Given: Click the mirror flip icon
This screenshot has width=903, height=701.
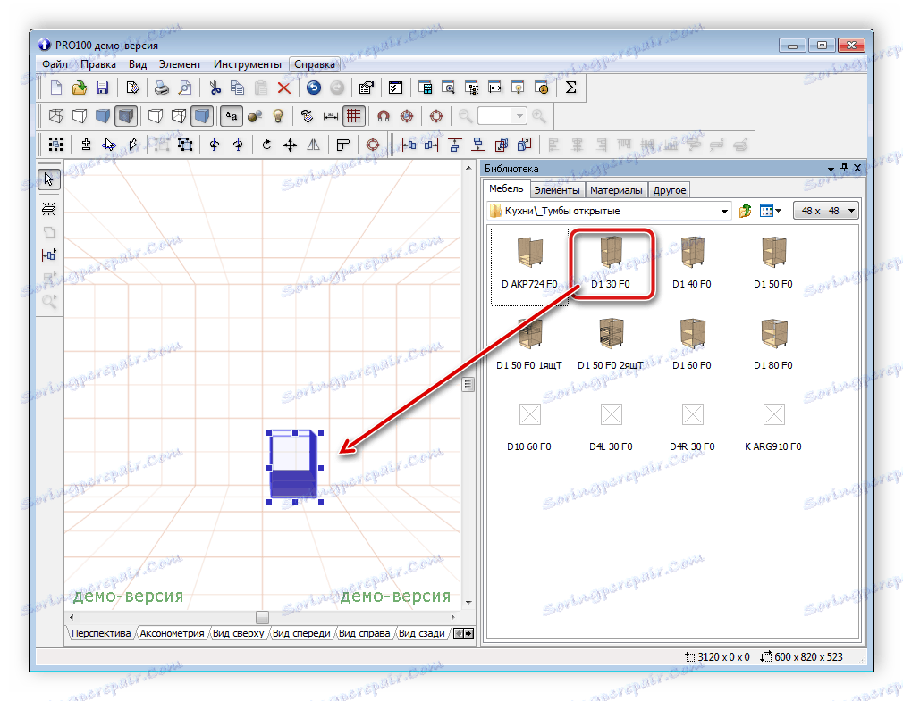Looking at the screenshot, I should (x=313, y=145).
